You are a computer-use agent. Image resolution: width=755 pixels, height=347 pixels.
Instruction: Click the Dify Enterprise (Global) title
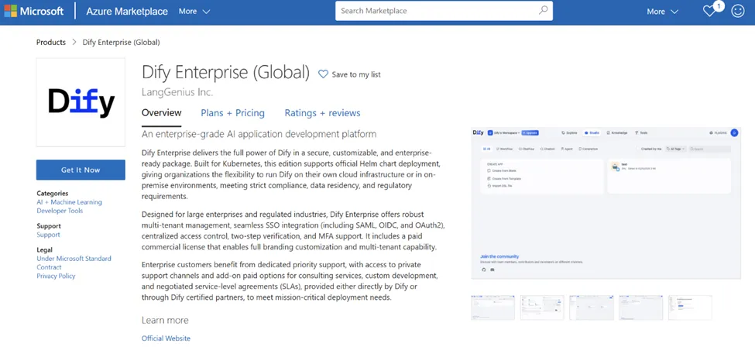[x=226, y=72]
